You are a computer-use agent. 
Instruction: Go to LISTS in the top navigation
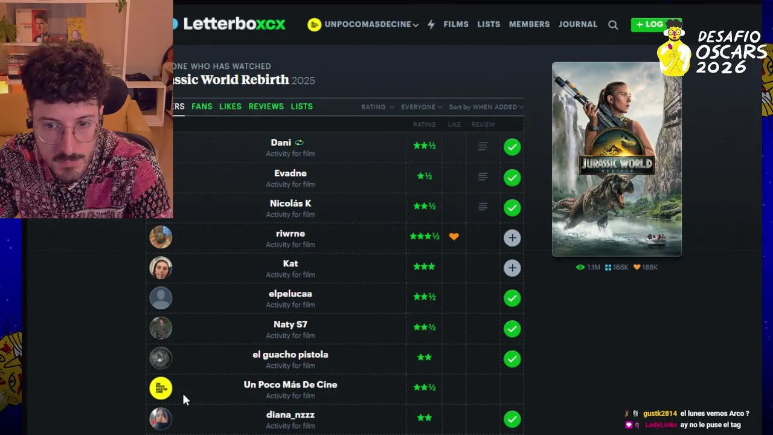click(x=489, y=24)
